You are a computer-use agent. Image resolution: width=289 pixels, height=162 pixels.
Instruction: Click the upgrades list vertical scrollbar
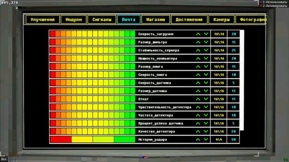pyautogui.click(x=242, y=80)
